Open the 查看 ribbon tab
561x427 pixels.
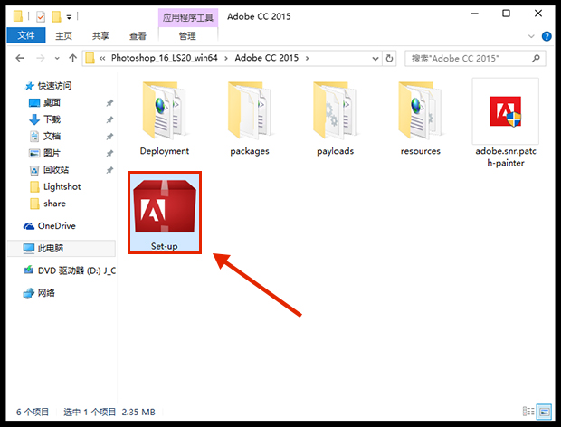tap(138, 36)
